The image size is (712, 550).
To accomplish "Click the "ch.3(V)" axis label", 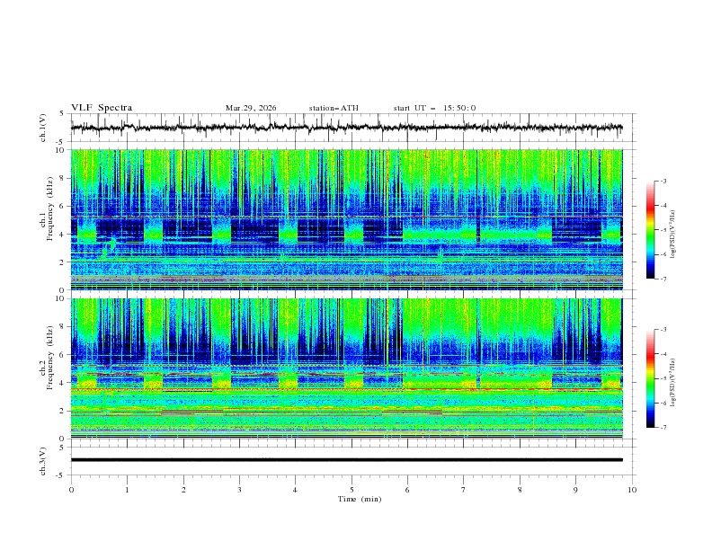I will (x=43, y=461).
